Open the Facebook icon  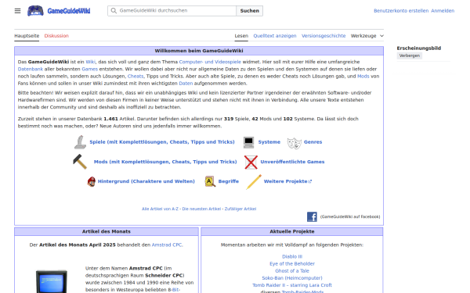[x=312, y=216]
